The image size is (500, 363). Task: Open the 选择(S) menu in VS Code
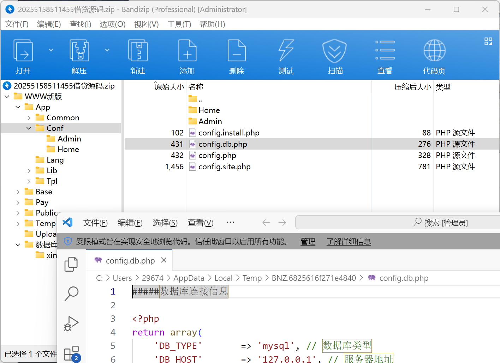[x=165, y=223]
